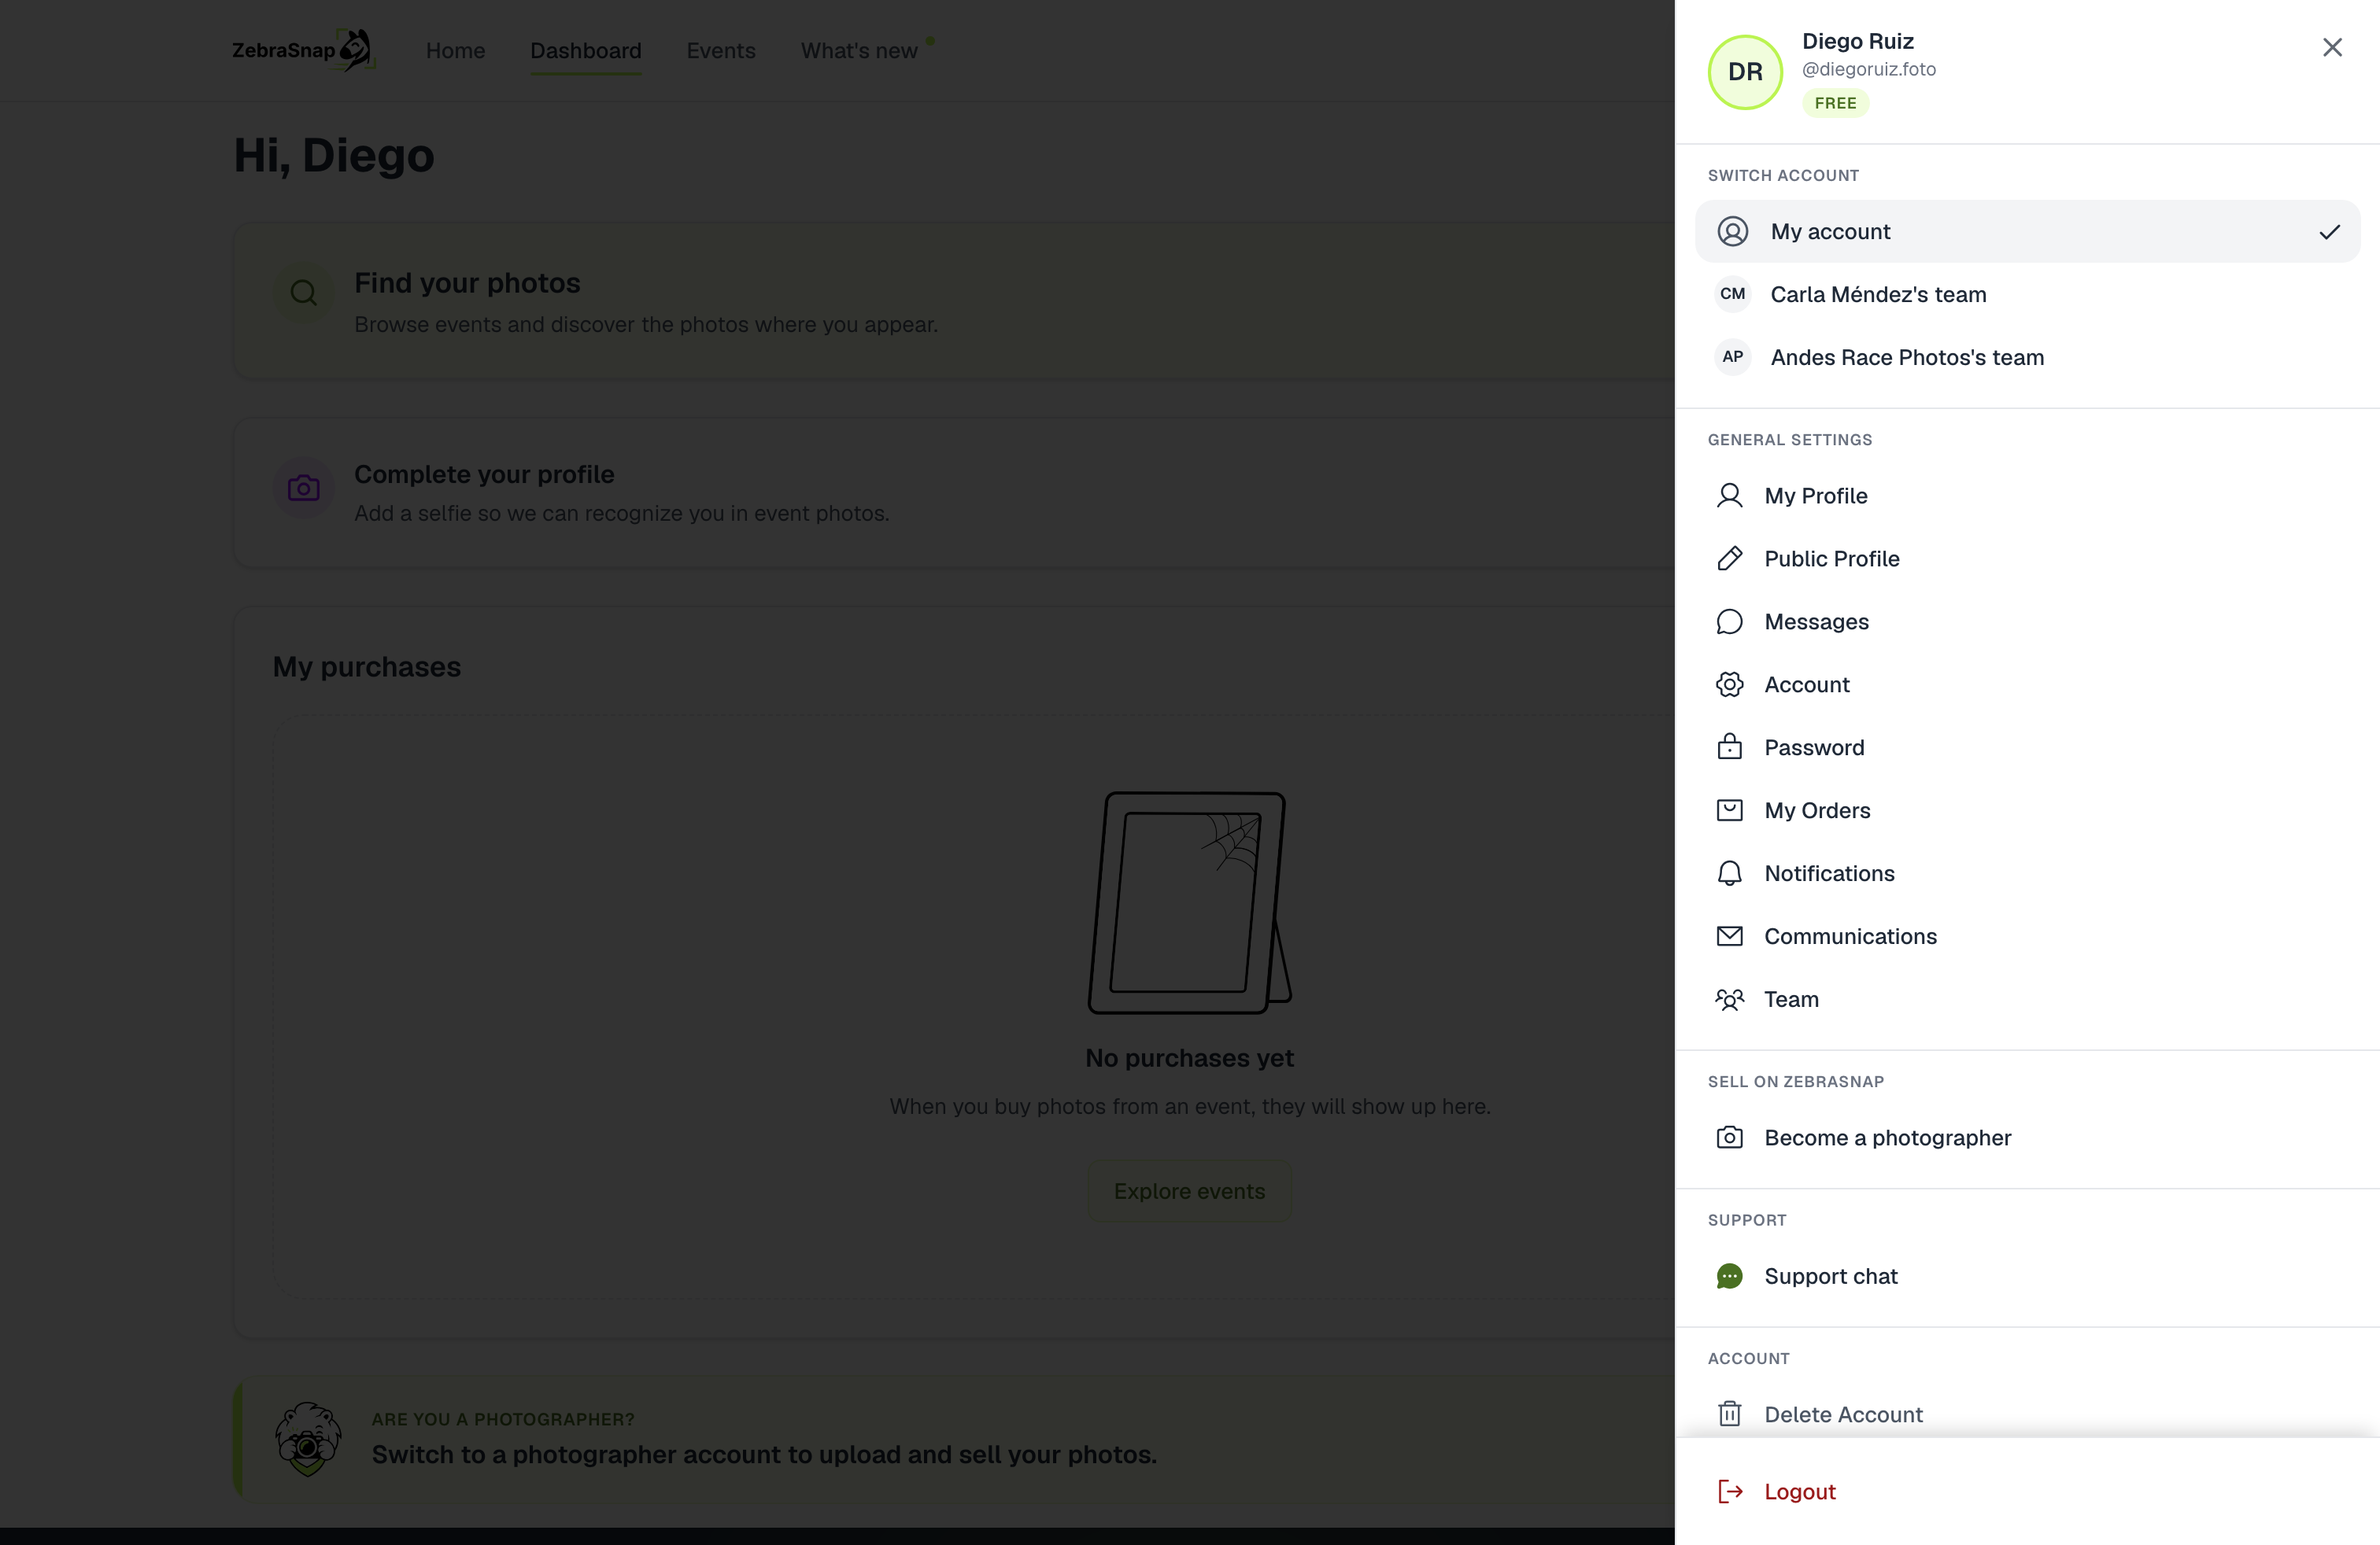Open the Dashboard nav tab

coord(586,51)
